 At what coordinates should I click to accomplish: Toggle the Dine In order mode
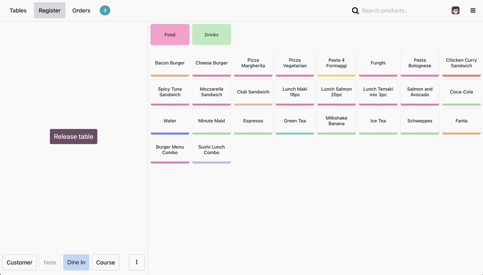(x=76, y=262)
